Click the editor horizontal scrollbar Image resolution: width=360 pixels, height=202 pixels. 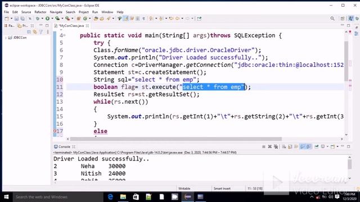point(175,139)
